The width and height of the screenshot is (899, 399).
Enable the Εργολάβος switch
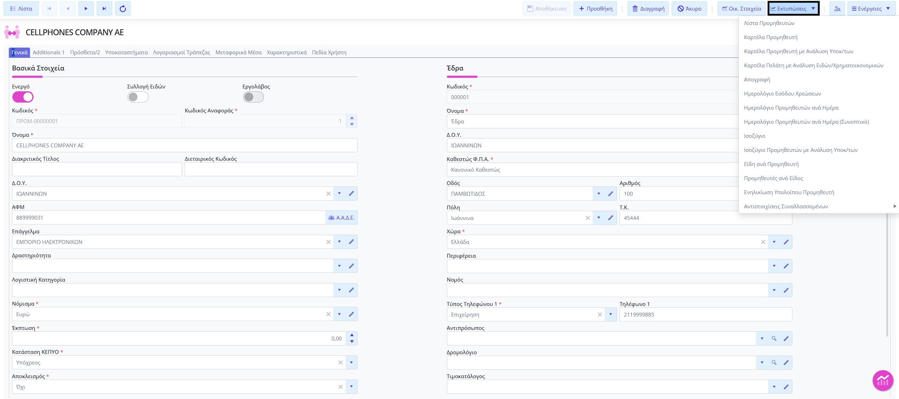[x=253, y=97]
